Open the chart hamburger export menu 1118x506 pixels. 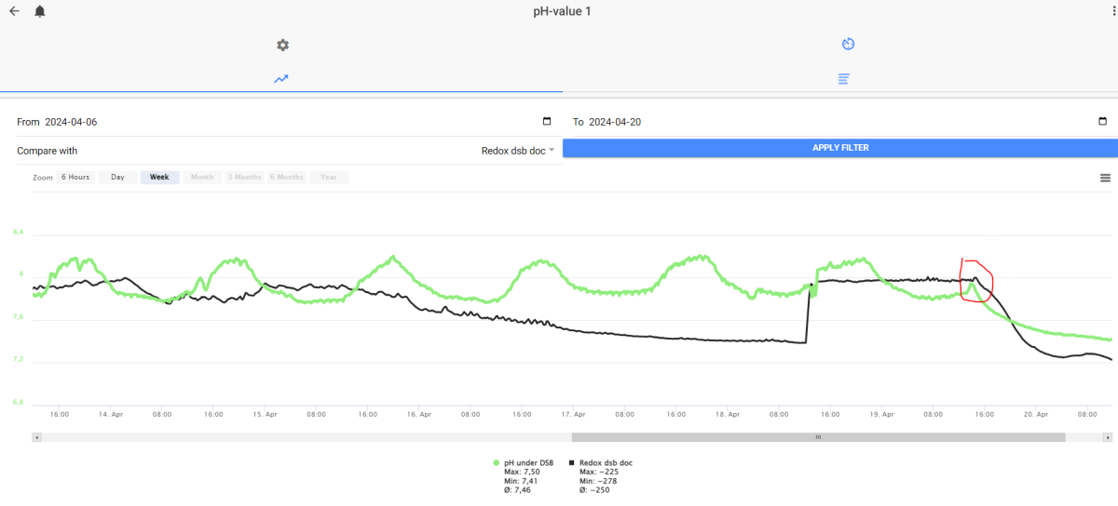[1105, 178]
